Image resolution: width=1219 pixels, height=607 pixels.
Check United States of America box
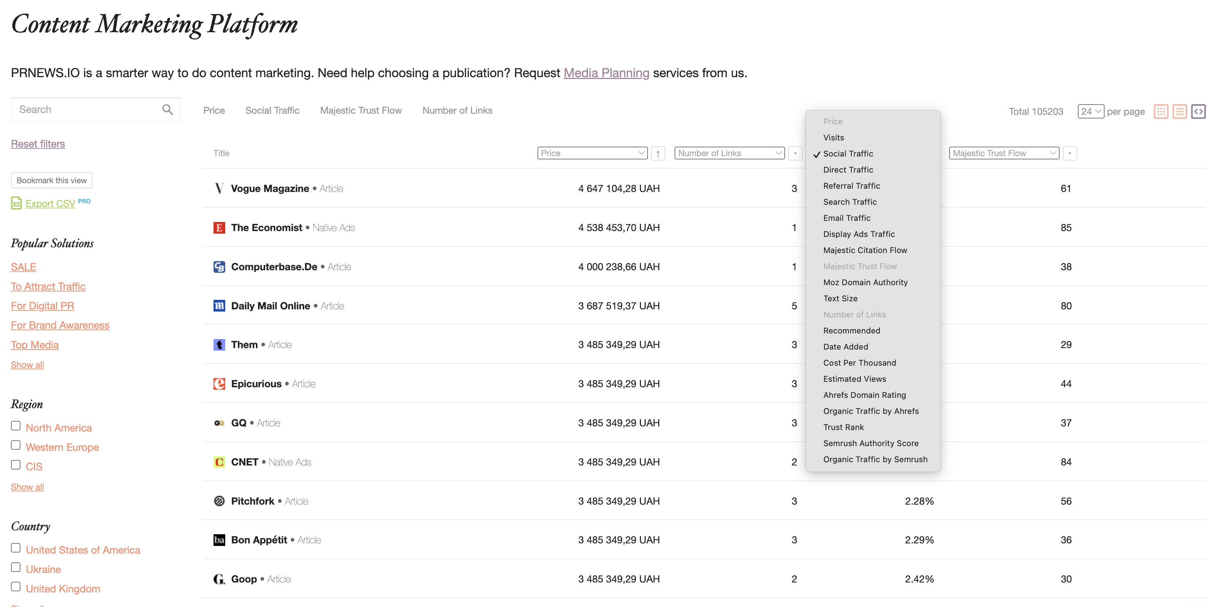(16, 548)
